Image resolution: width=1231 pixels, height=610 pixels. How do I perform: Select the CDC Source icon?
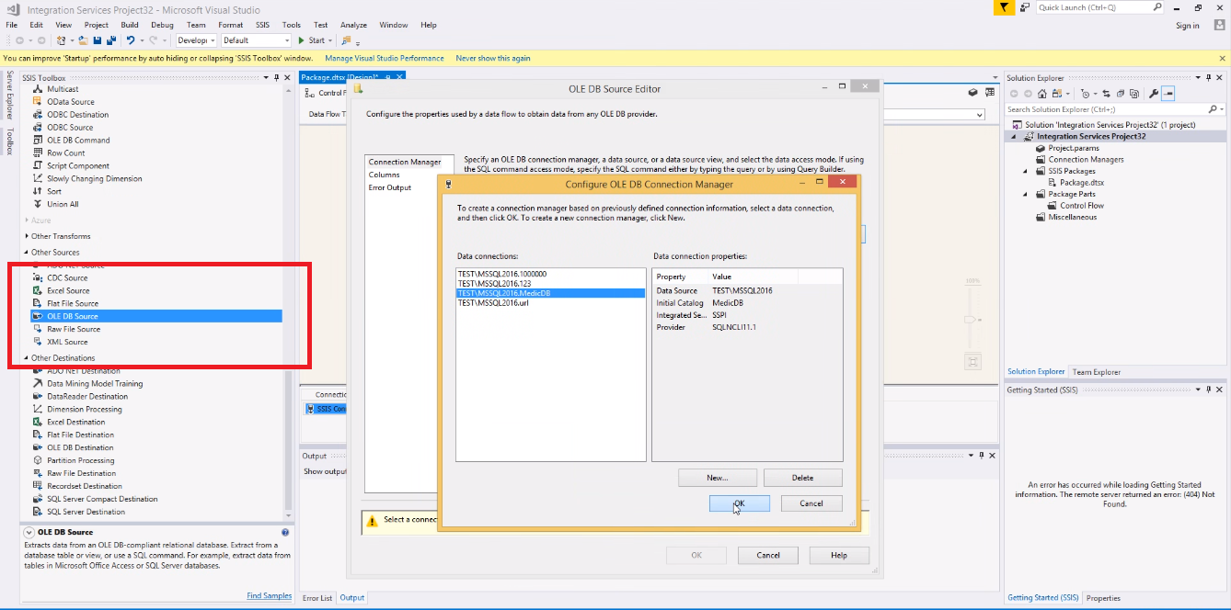(38, 277)
